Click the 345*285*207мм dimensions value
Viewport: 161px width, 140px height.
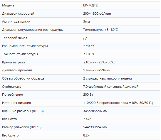(95, 111)
